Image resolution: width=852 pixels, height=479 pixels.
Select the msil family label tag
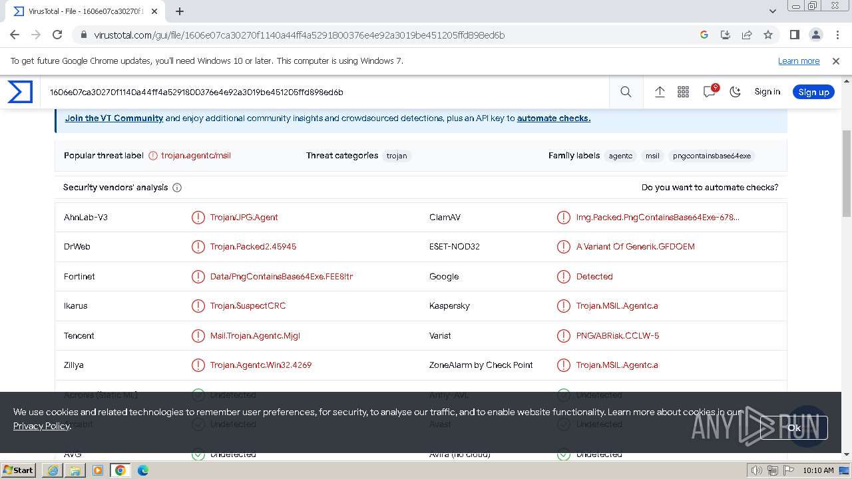click(652, 156)
